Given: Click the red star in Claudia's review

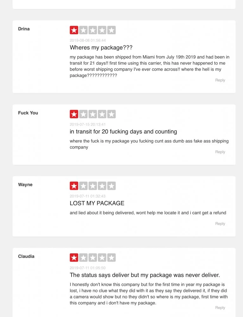Looking at the screenshot, I should pyautogui.click(x=74, y=257).
